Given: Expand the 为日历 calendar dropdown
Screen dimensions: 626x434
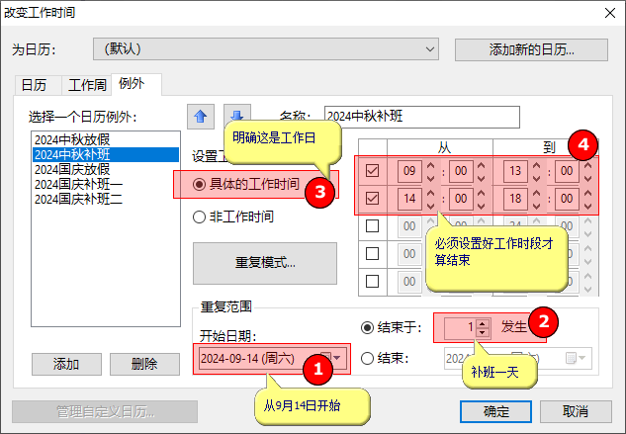Looking at the screenshot, I should [x=429, y=48].
